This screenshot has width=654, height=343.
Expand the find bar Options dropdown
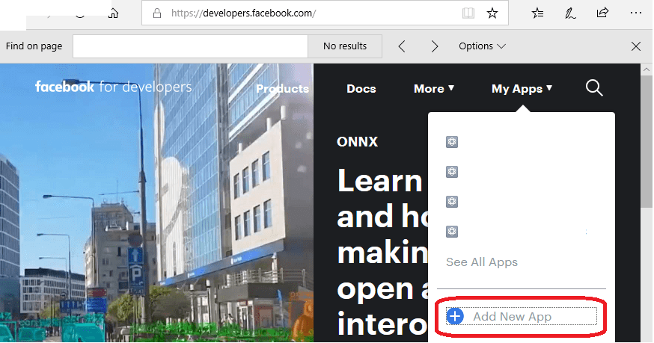click(482, 46)
